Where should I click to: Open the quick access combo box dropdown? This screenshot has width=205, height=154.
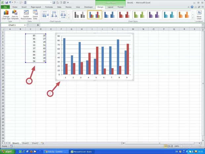(51, 2)
